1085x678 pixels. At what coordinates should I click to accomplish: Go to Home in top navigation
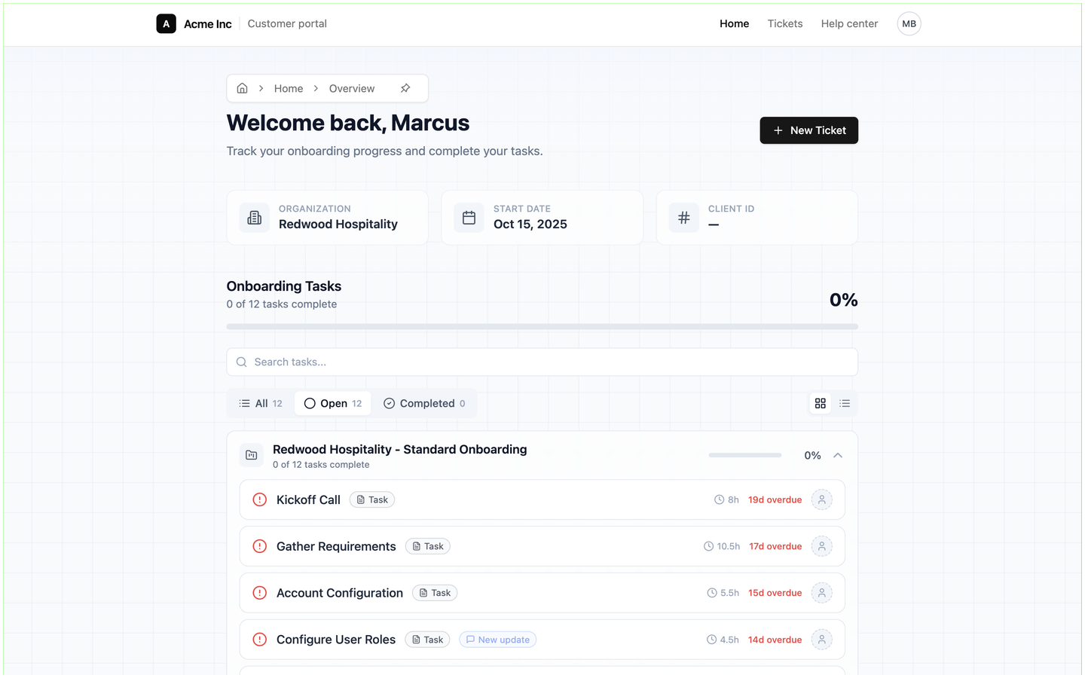(734, 24)
